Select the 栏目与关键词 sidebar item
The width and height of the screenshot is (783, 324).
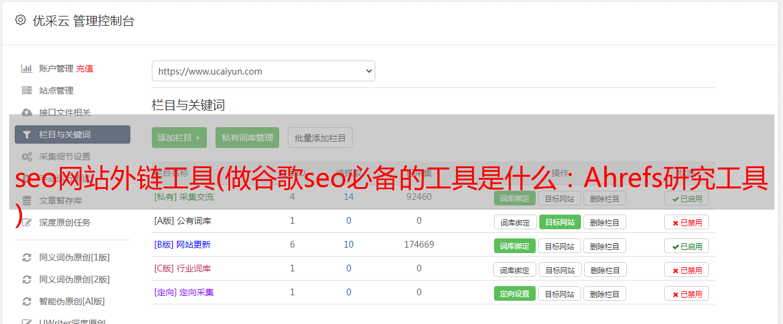click(72, 134)
